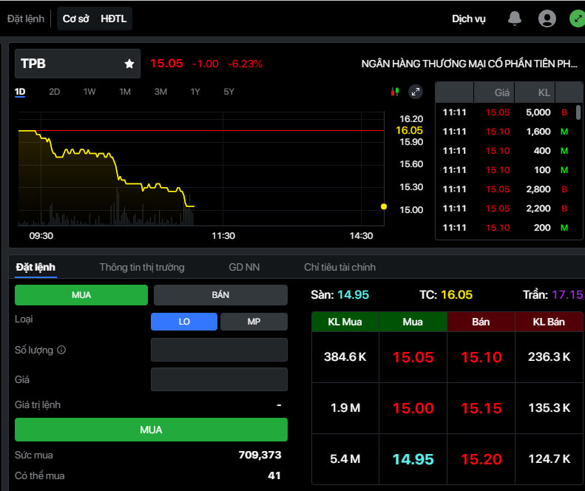585x491 pixels.
Task: Click the Giá price input field
Action: 219,379
